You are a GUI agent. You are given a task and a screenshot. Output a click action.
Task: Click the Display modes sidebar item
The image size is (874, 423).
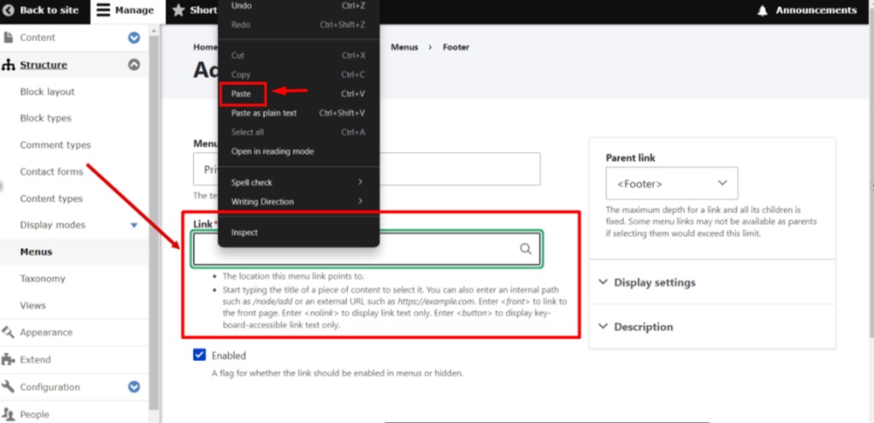(52, 225)
